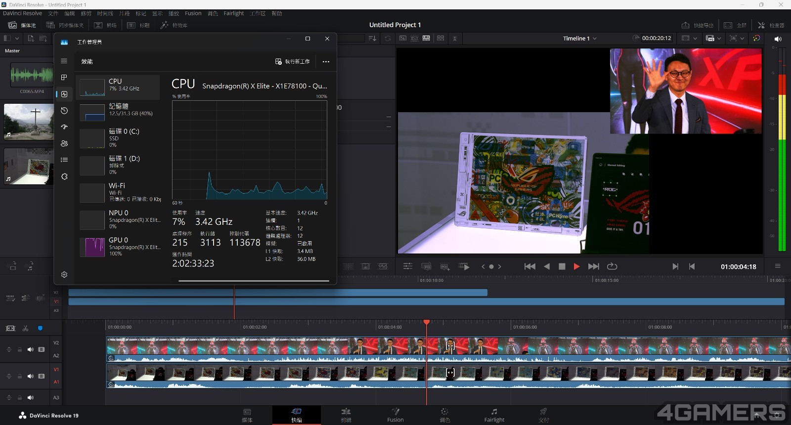Open the 编辑 menu
Image resolution: width=791 pixels, height=425 pixels.
(x=70, y=13)
